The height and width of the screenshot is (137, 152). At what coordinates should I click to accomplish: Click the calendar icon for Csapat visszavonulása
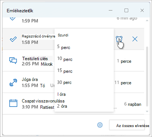pos(13,103)
